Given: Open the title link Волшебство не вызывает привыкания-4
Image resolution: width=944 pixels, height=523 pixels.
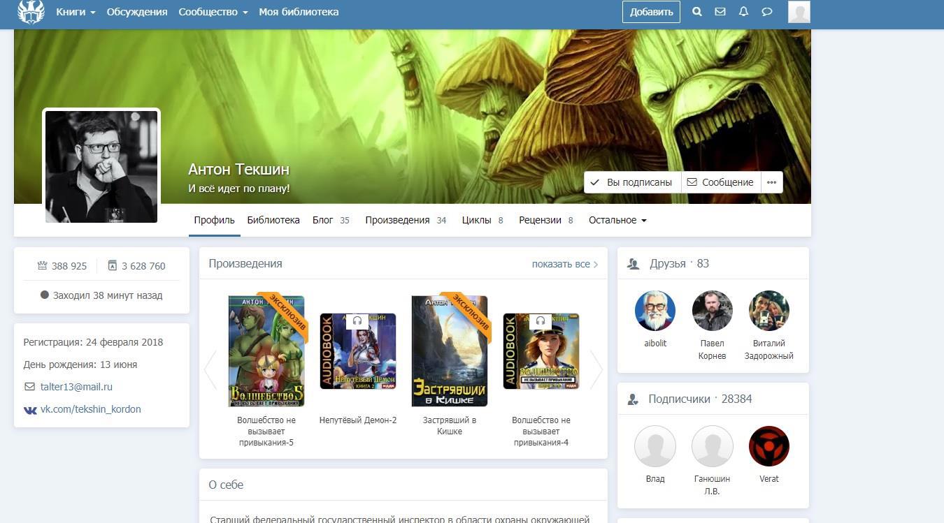Looking at the screenshot, I should coord(541,432).
